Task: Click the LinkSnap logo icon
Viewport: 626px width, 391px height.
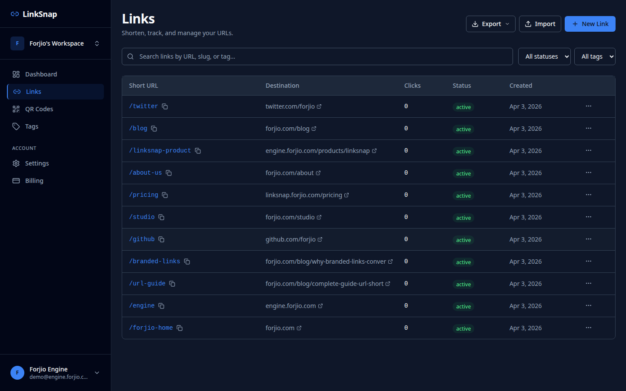Action: [x=13, y=13]
